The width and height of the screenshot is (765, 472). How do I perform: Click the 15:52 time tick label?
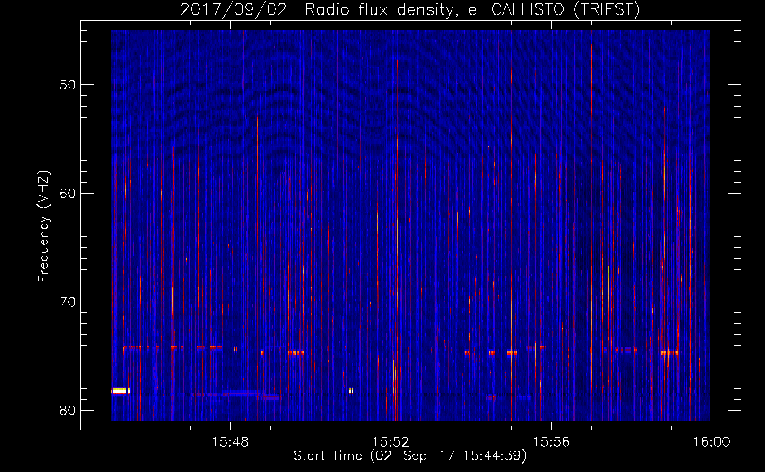point(391,442)
